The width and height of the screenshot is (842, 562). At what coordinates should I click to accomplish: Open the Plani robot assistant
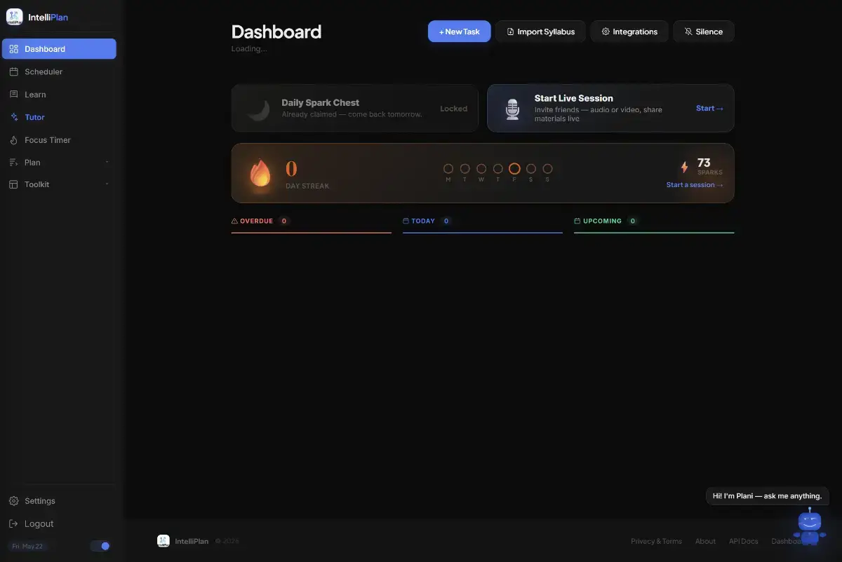tap(810, 526)
